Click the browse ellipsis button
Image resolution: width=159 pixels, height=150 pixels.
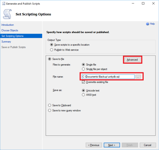(138, 77)
